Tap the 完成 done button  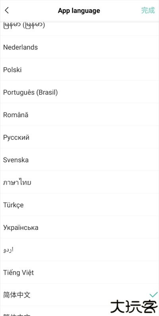pos(148,10)
